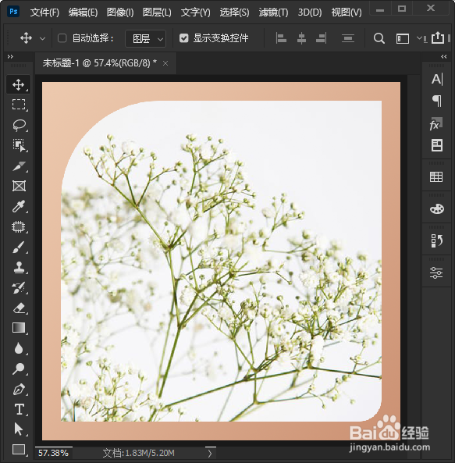Viewport: 455px width, 463px height.
Task: Click the 文档:1.83M/5.20M status text
Action: tap(138, 453)
